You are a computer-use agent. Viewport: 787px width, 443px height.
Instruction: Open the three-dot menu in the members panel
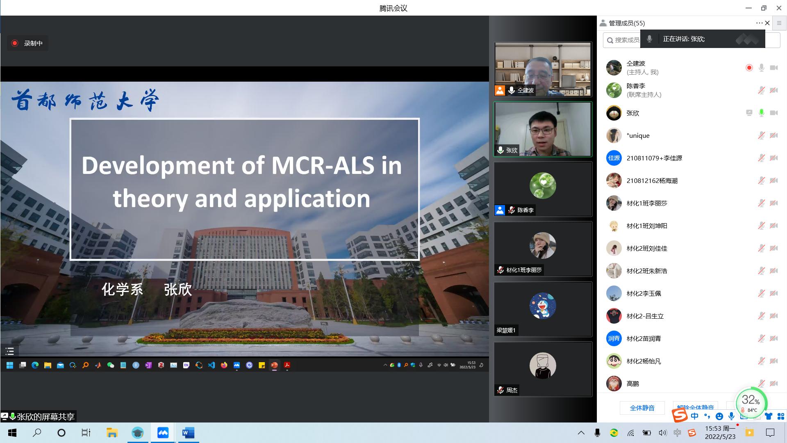pos(759,23)
